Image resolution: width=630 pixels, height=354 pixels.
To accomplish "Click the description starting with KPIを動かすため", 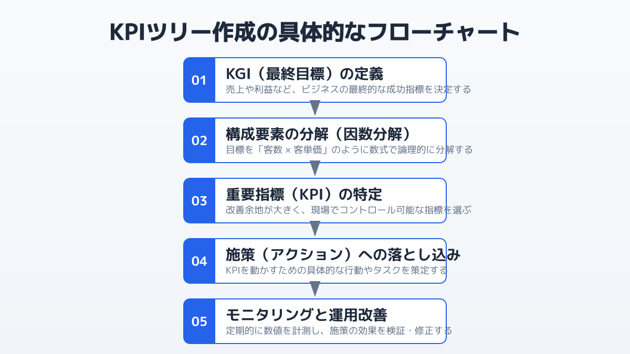I will pos(337,270).
